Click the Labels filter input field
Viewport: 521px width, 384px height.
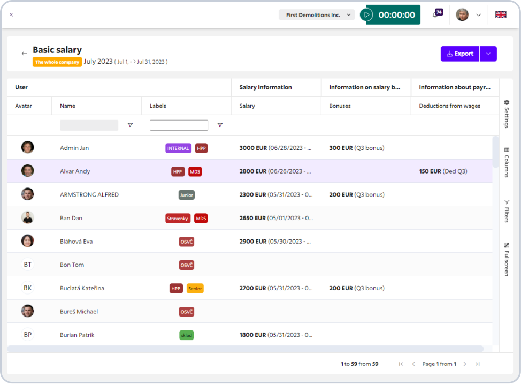point(179,125)
